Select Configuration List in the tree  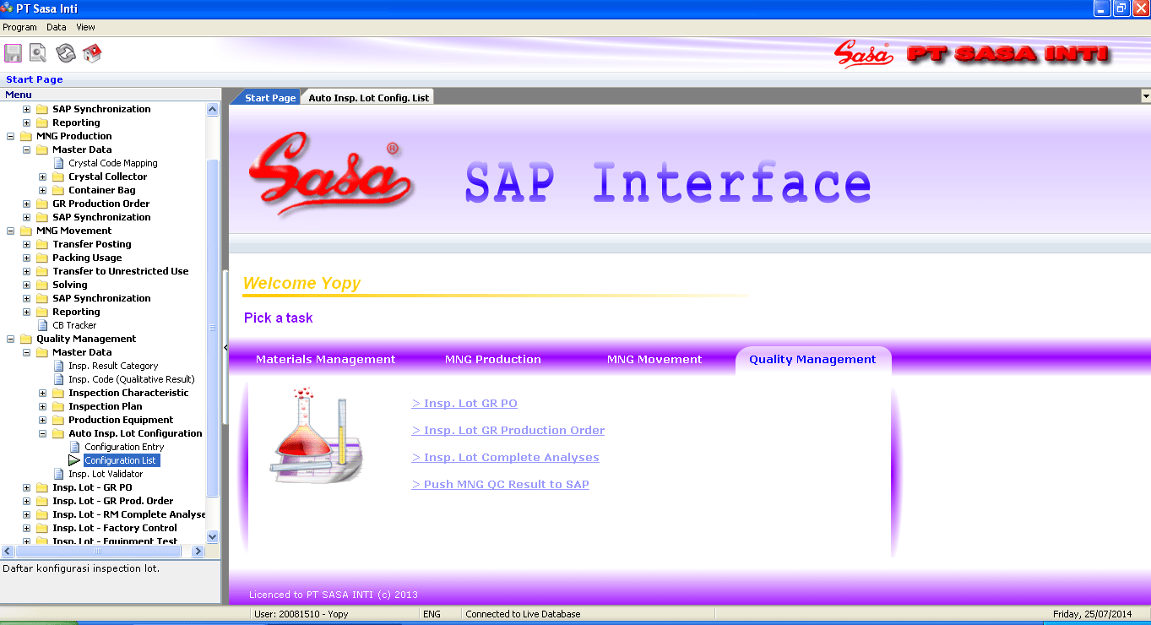121,460
